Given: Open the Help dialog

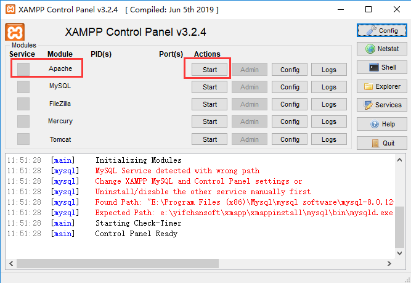Looking at the screenshot, I should [381, 124].
